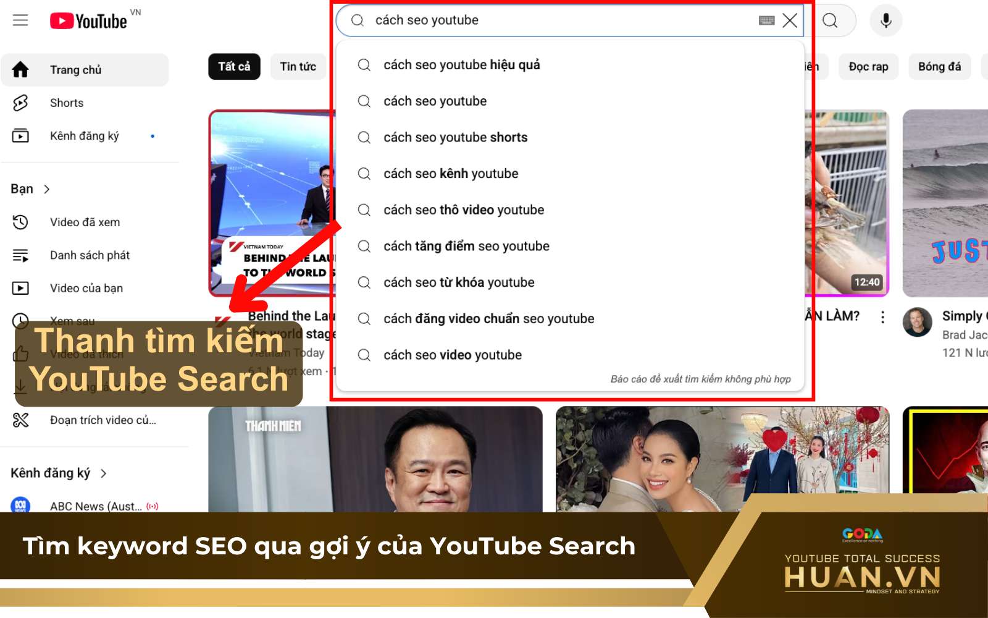Click the YouTube logo
Screen dimensions: 988x618
point(89,21)
